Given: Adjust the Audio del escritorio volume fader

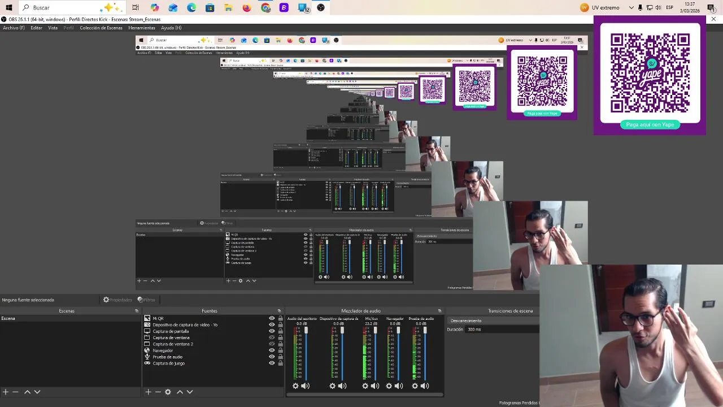Looking at the screenshot, I should pos(306,331).
